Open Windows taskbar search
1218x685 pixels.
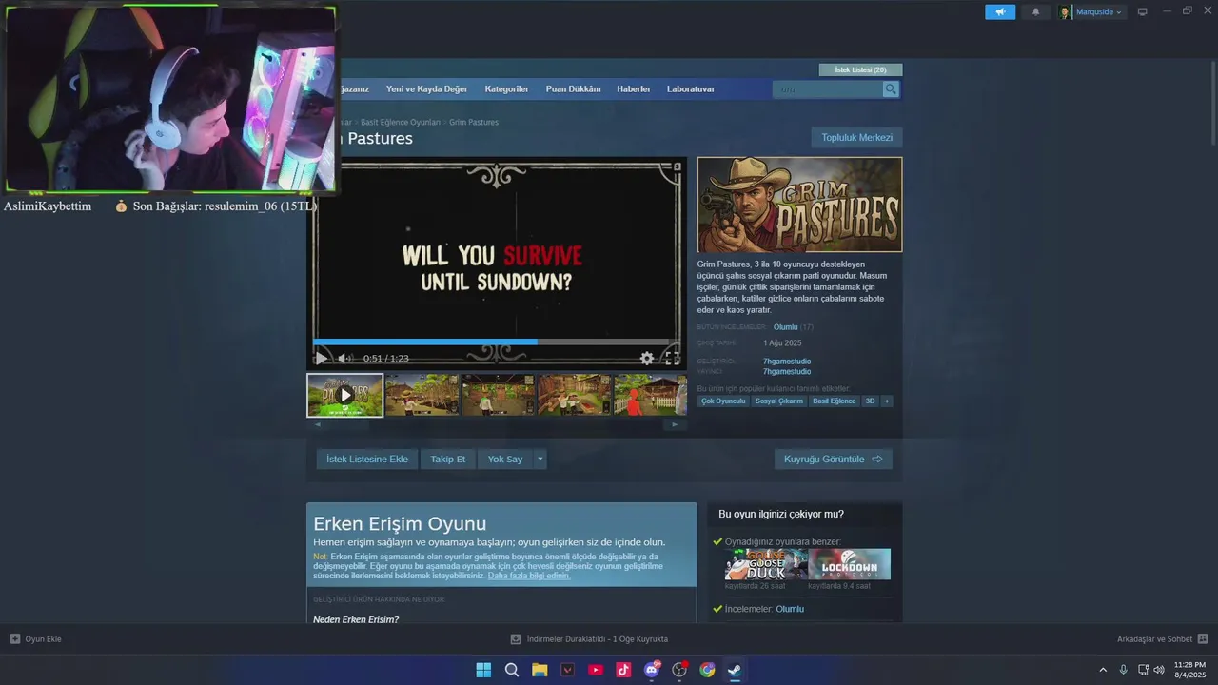pos(512,670)
